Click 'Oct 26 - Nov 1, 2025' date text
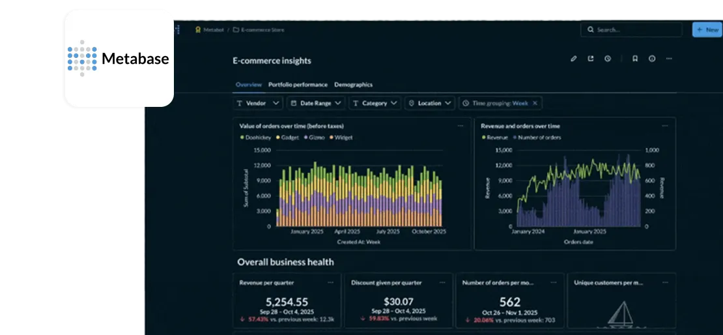Image resolution: width=723 pixels, height=335 pixels. (x=510, y=312)
